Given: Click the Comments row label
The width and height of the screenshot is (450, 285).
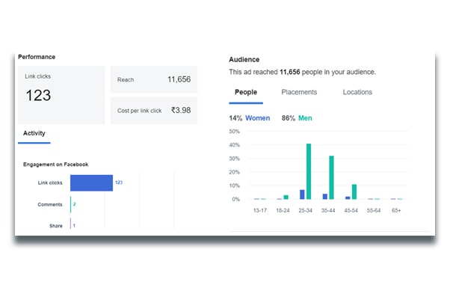Looking at the screenshot, I should click(50, 204).
